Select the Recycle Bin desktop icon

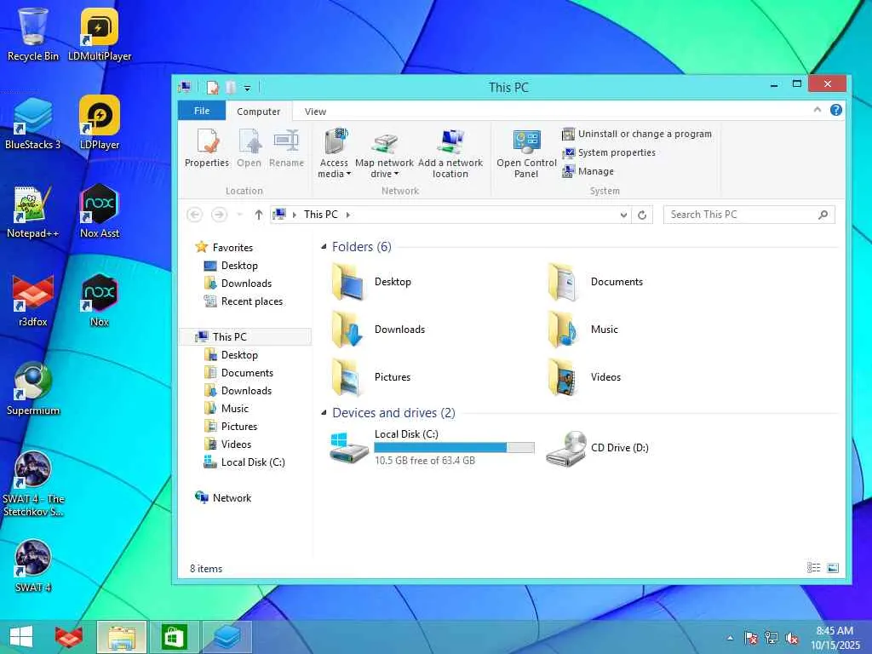coord(33,34)
